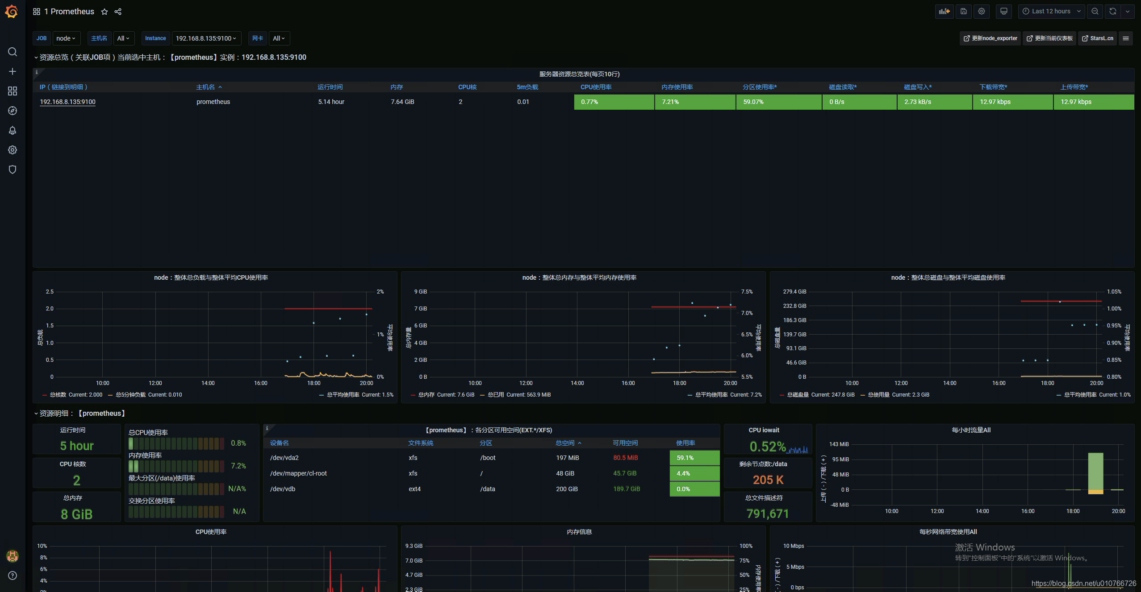The width and height of the screenshot is (1141, 592).
Task: Open the Explore compass icon
Action: pyautogui.click(x=13, y=111)
